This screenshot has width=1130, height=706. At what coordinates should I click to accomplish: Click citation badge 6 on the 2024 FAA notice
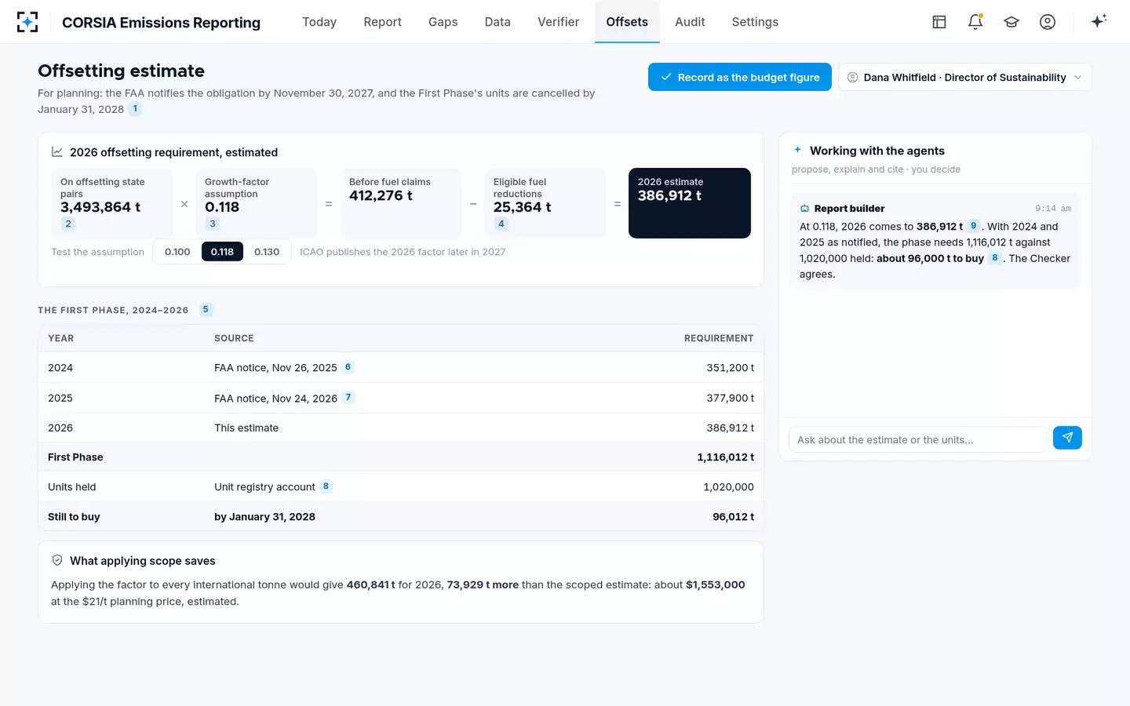pos(348,367)
